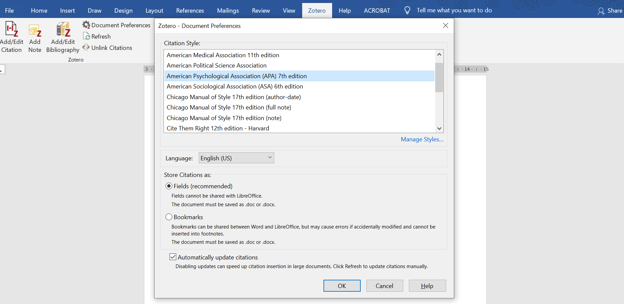Image resolution: width=624 pixels, height=304 pixels.
Task: Select American Sociological Association (ASA) 6th edition
Action: pos(300,86)
